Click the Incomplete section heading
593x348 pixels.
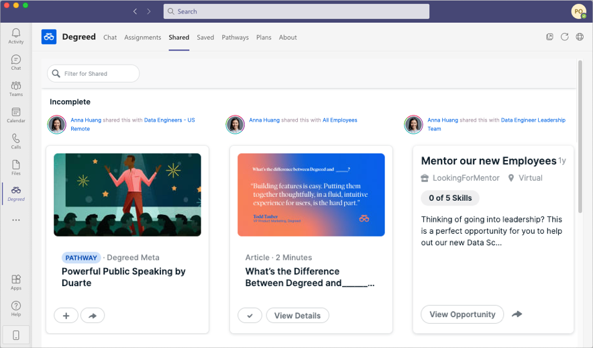coord(70,102)
